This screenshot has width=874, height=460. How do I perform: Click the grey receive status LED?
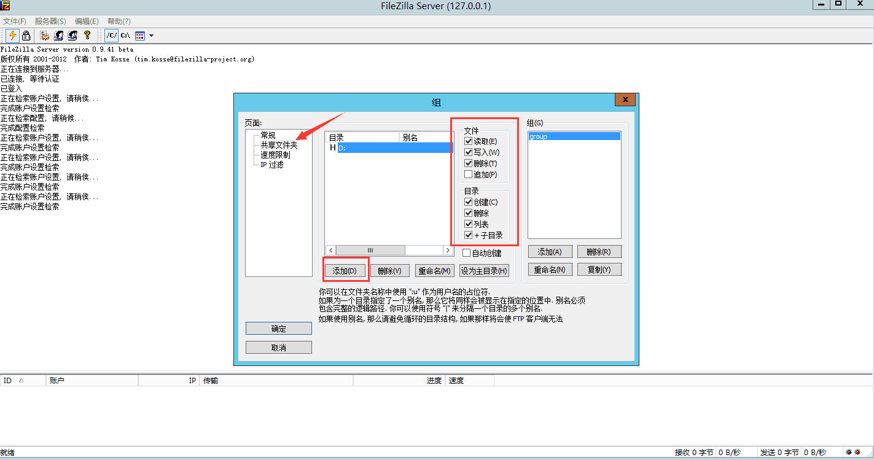(849, 453)
